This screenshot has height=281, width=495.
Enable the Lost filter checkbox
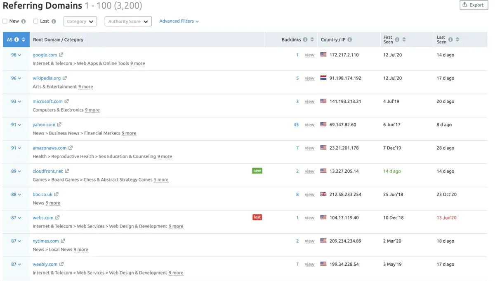(35, 21)
